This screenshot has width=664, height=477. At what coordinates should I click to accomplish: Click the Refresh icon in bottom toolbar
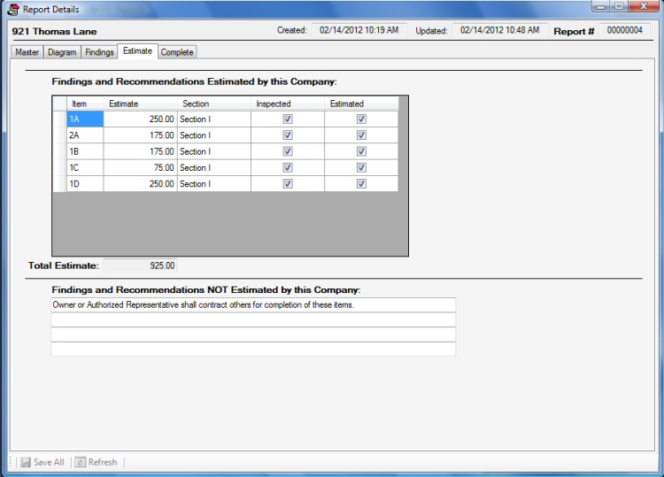80,462
